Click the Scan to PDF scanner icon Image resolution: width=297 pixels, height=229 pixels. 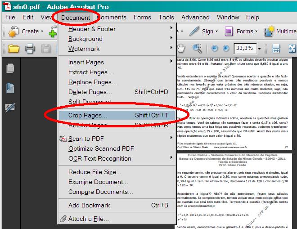[63, 139]
